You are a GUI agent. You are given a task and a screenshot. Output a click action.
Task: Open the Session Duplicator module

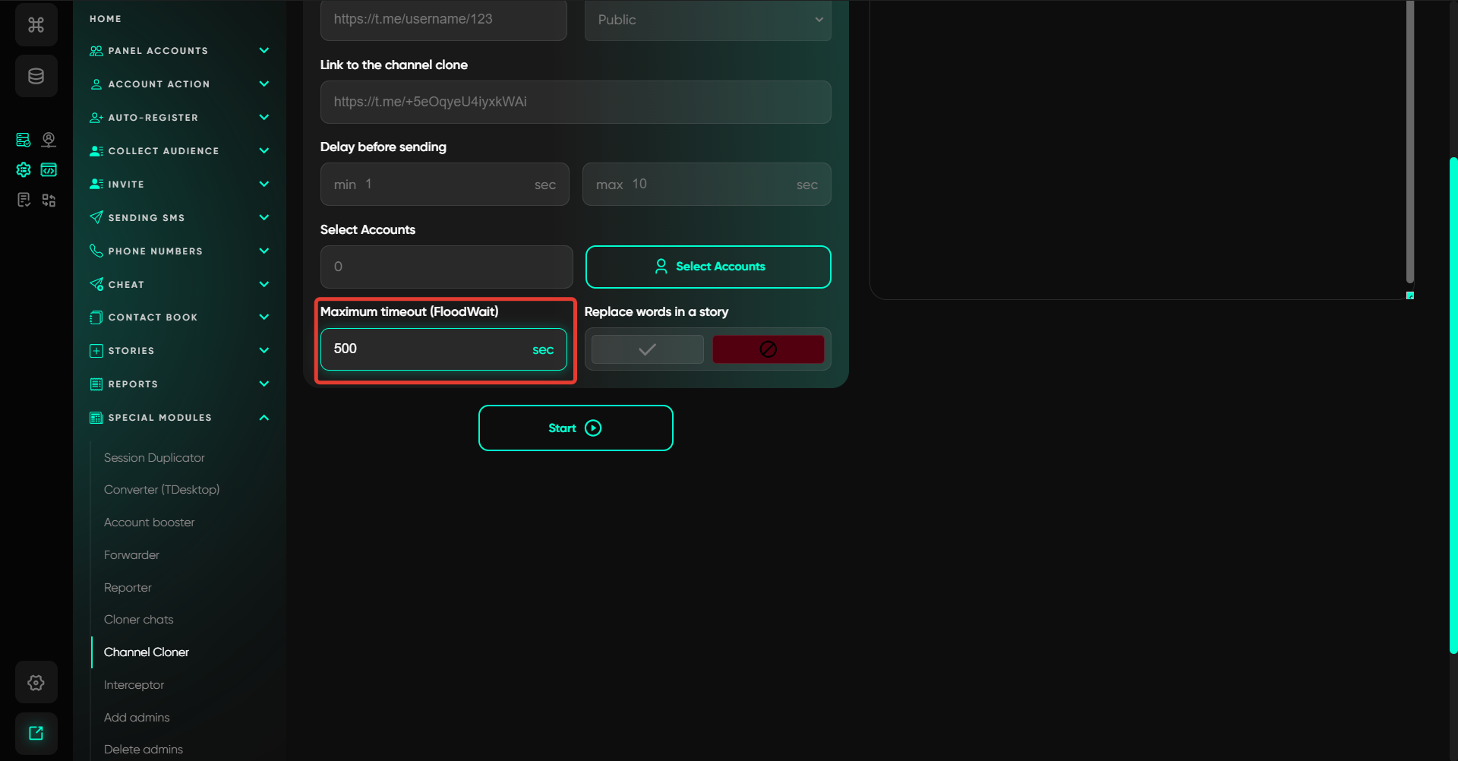coord(154,458)
